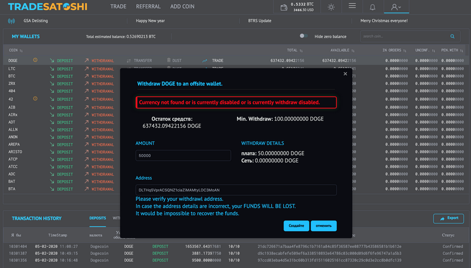Viewport: 471px width, 268px height.
Task: Click the AMOUNT input field
Action: 183,156
